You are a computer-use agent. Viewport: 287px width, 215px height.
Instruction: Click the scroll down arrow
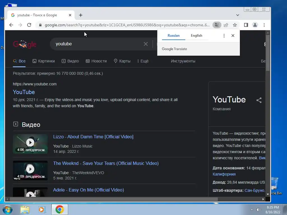268,194
